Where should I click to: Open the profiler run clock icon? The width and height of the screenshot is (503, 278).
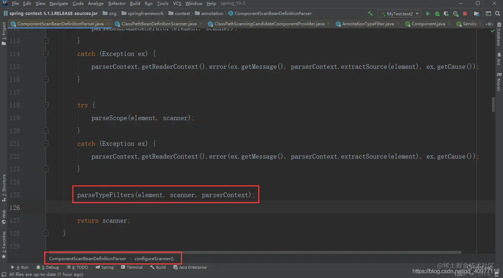456,14
